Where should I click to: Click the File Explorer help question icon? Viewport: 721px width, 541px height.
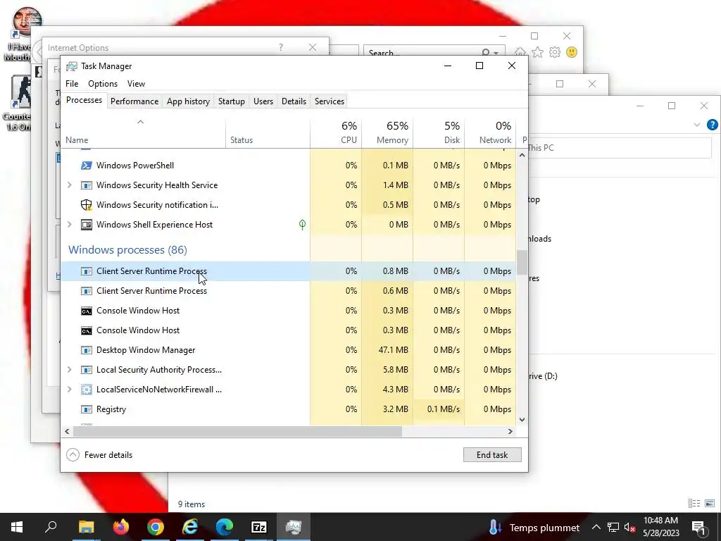(712, 125)
